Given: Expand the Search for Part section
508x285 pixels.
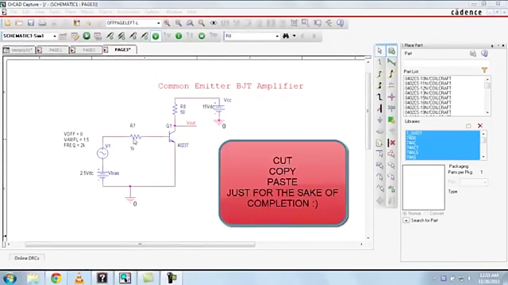Looking at the screenshot, I should 406,220.
